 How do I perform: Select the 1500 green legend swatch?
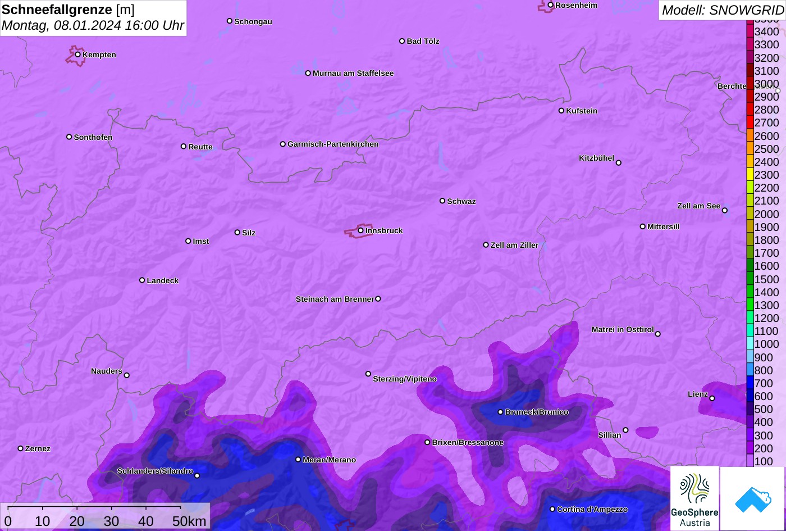point(750,278)
